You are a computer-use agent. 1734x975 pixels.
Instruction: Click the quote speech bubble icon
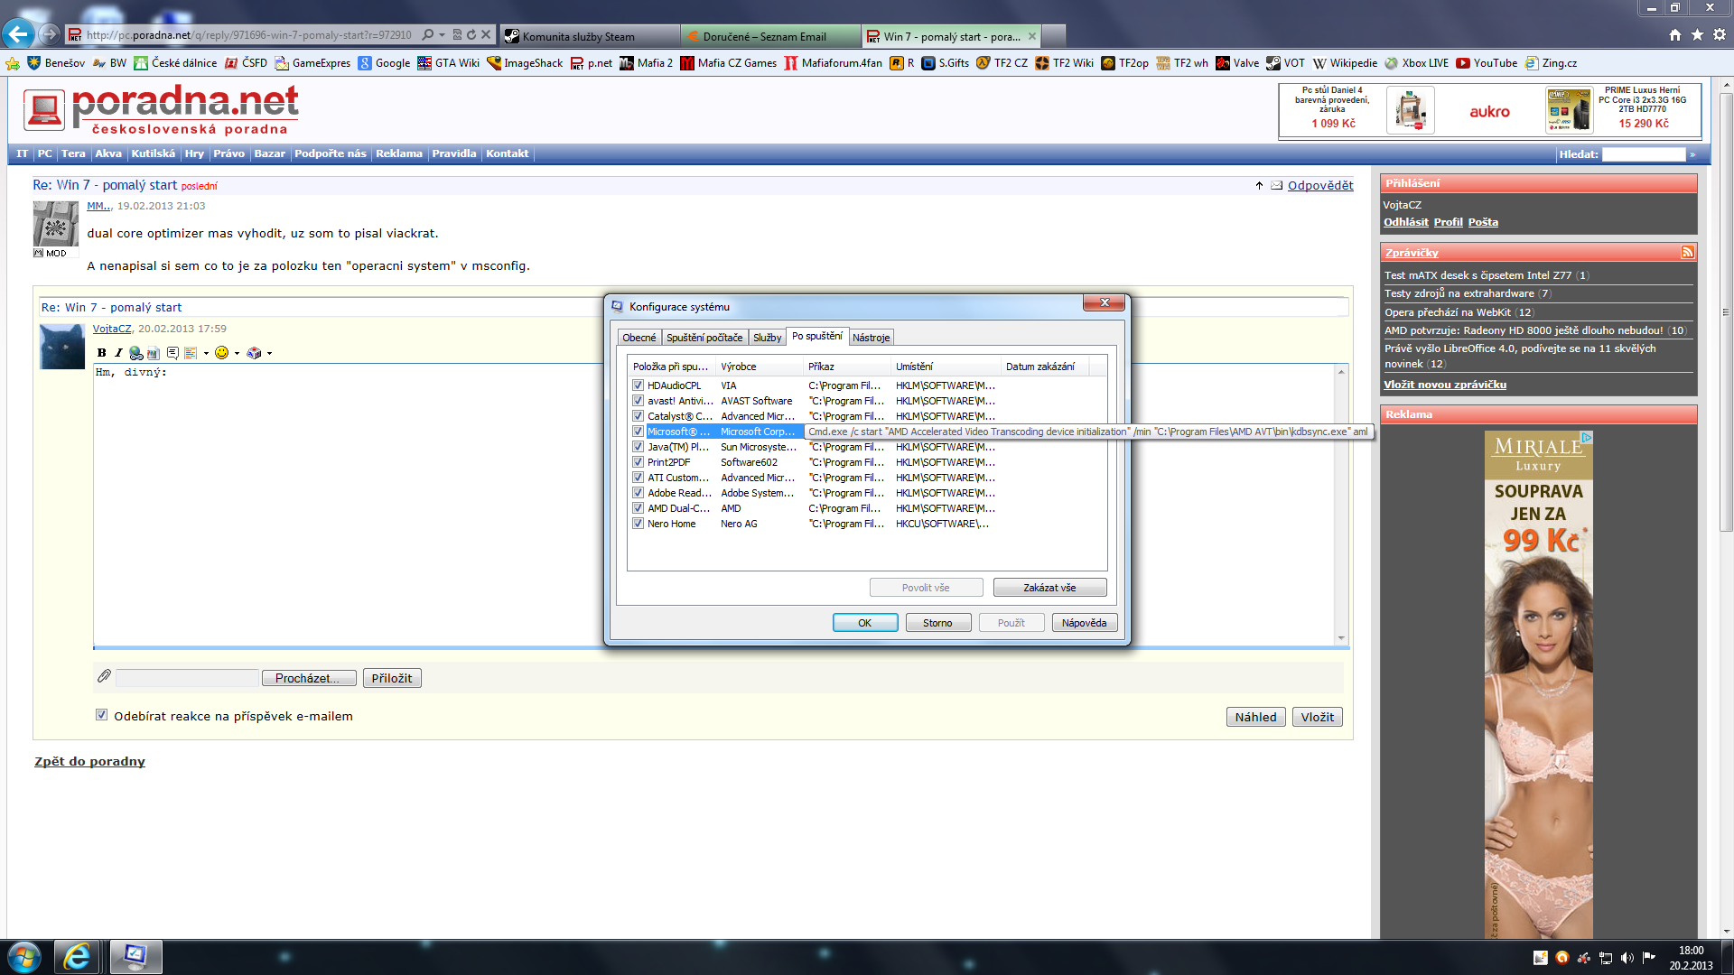[x=172, y=353]
